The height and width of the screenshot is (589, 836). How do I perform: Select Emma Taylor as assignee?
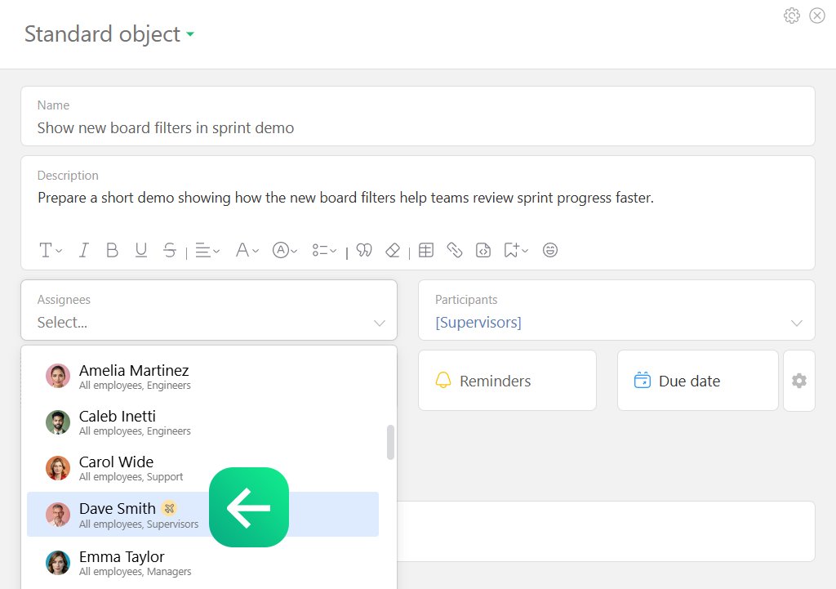click(202, 562)
